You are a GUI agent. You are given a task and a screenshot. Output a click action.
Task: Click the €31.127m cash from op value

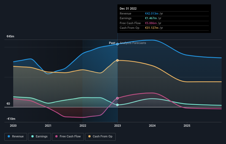(x=152, y=28)
